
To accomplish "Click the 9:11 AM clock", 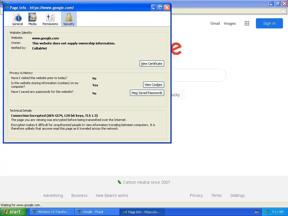I will 278,212.
